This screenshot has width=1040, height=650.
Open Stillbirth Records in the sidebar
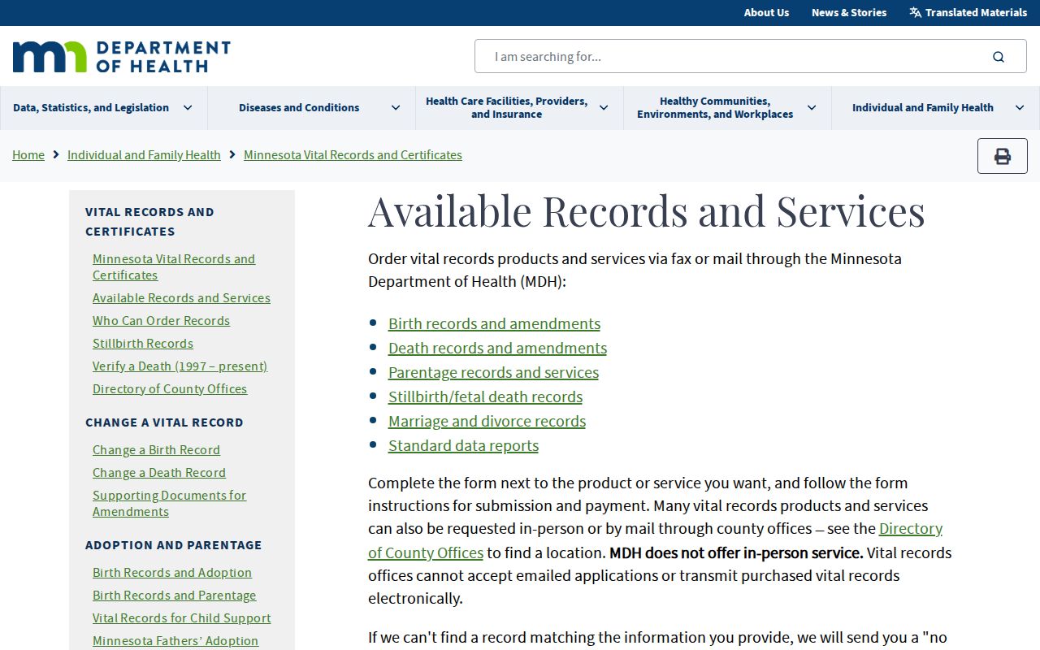(x=143, y=344)
